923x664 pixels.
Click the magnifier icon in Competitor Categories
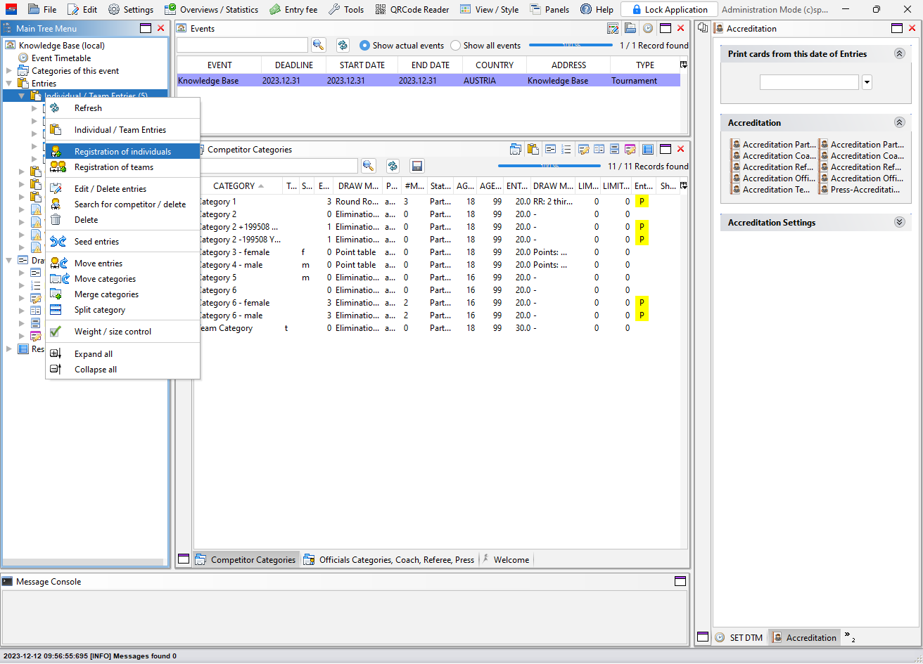pos(368,166)
